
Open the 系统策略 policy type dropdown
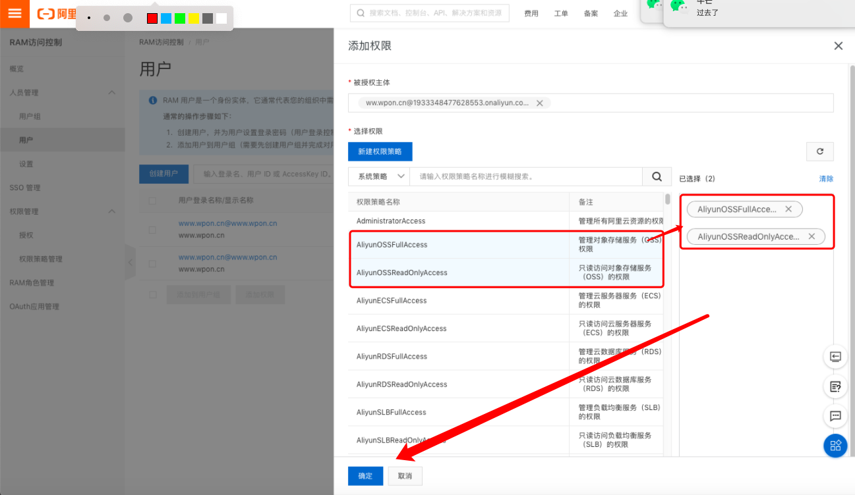coord(379,176)
